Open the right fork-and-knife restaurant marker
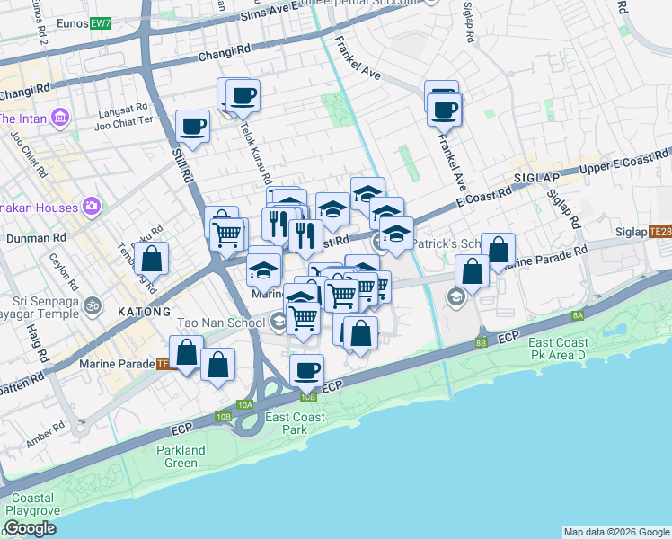Image resolution: width=672 pixels, height=539 pixels. tap(306, 237)
